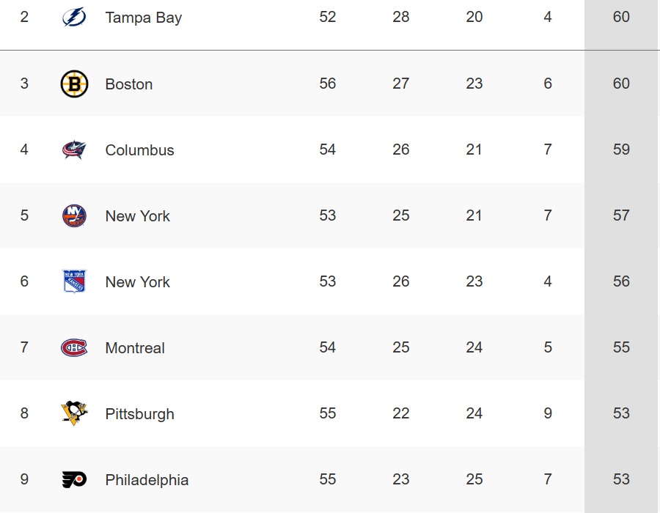
Task: Click Columbus's 59 points cell
Action: coord(621,150)
